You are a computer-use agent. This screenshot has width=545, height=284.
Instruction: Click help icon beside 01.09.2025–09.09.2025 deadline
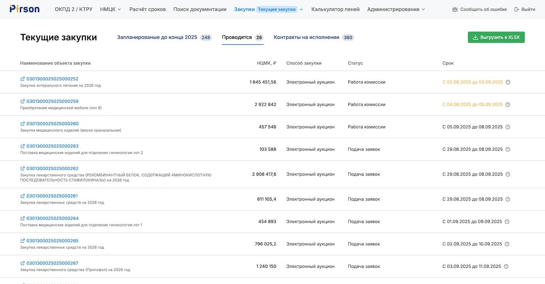point(507,222)
